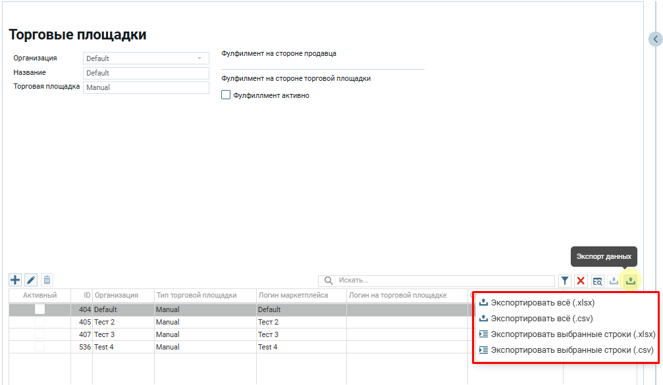Click the export data icon

click(x=630, y=281)
